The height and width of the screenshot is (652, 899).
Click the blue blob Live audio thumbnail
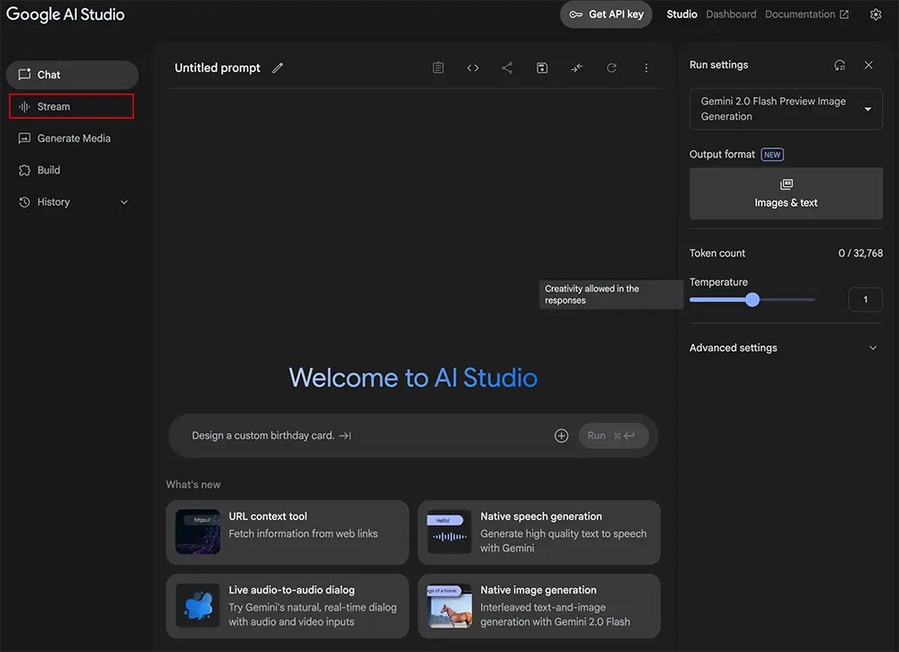click(x=198, y=605)
